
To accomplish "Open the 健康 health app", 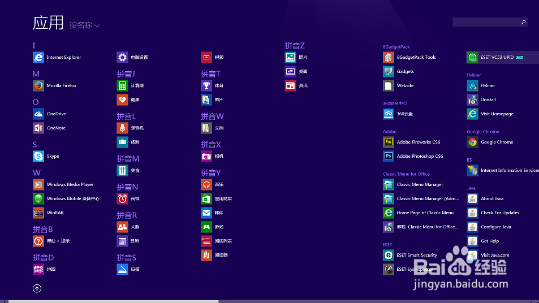I will (128, 99).
